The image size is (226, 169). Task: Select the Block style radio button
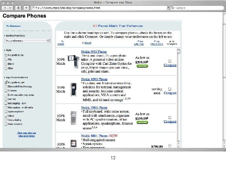6,64
